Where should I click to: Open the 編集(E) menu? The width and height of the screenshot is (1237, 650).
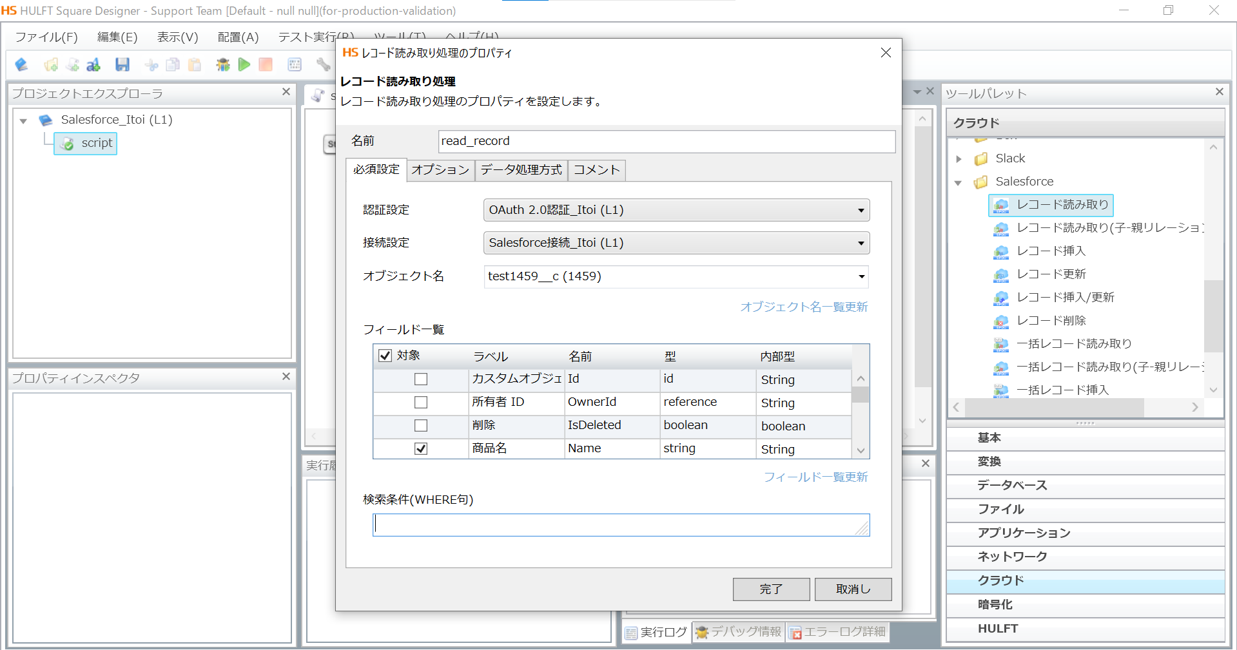point(117,37)
